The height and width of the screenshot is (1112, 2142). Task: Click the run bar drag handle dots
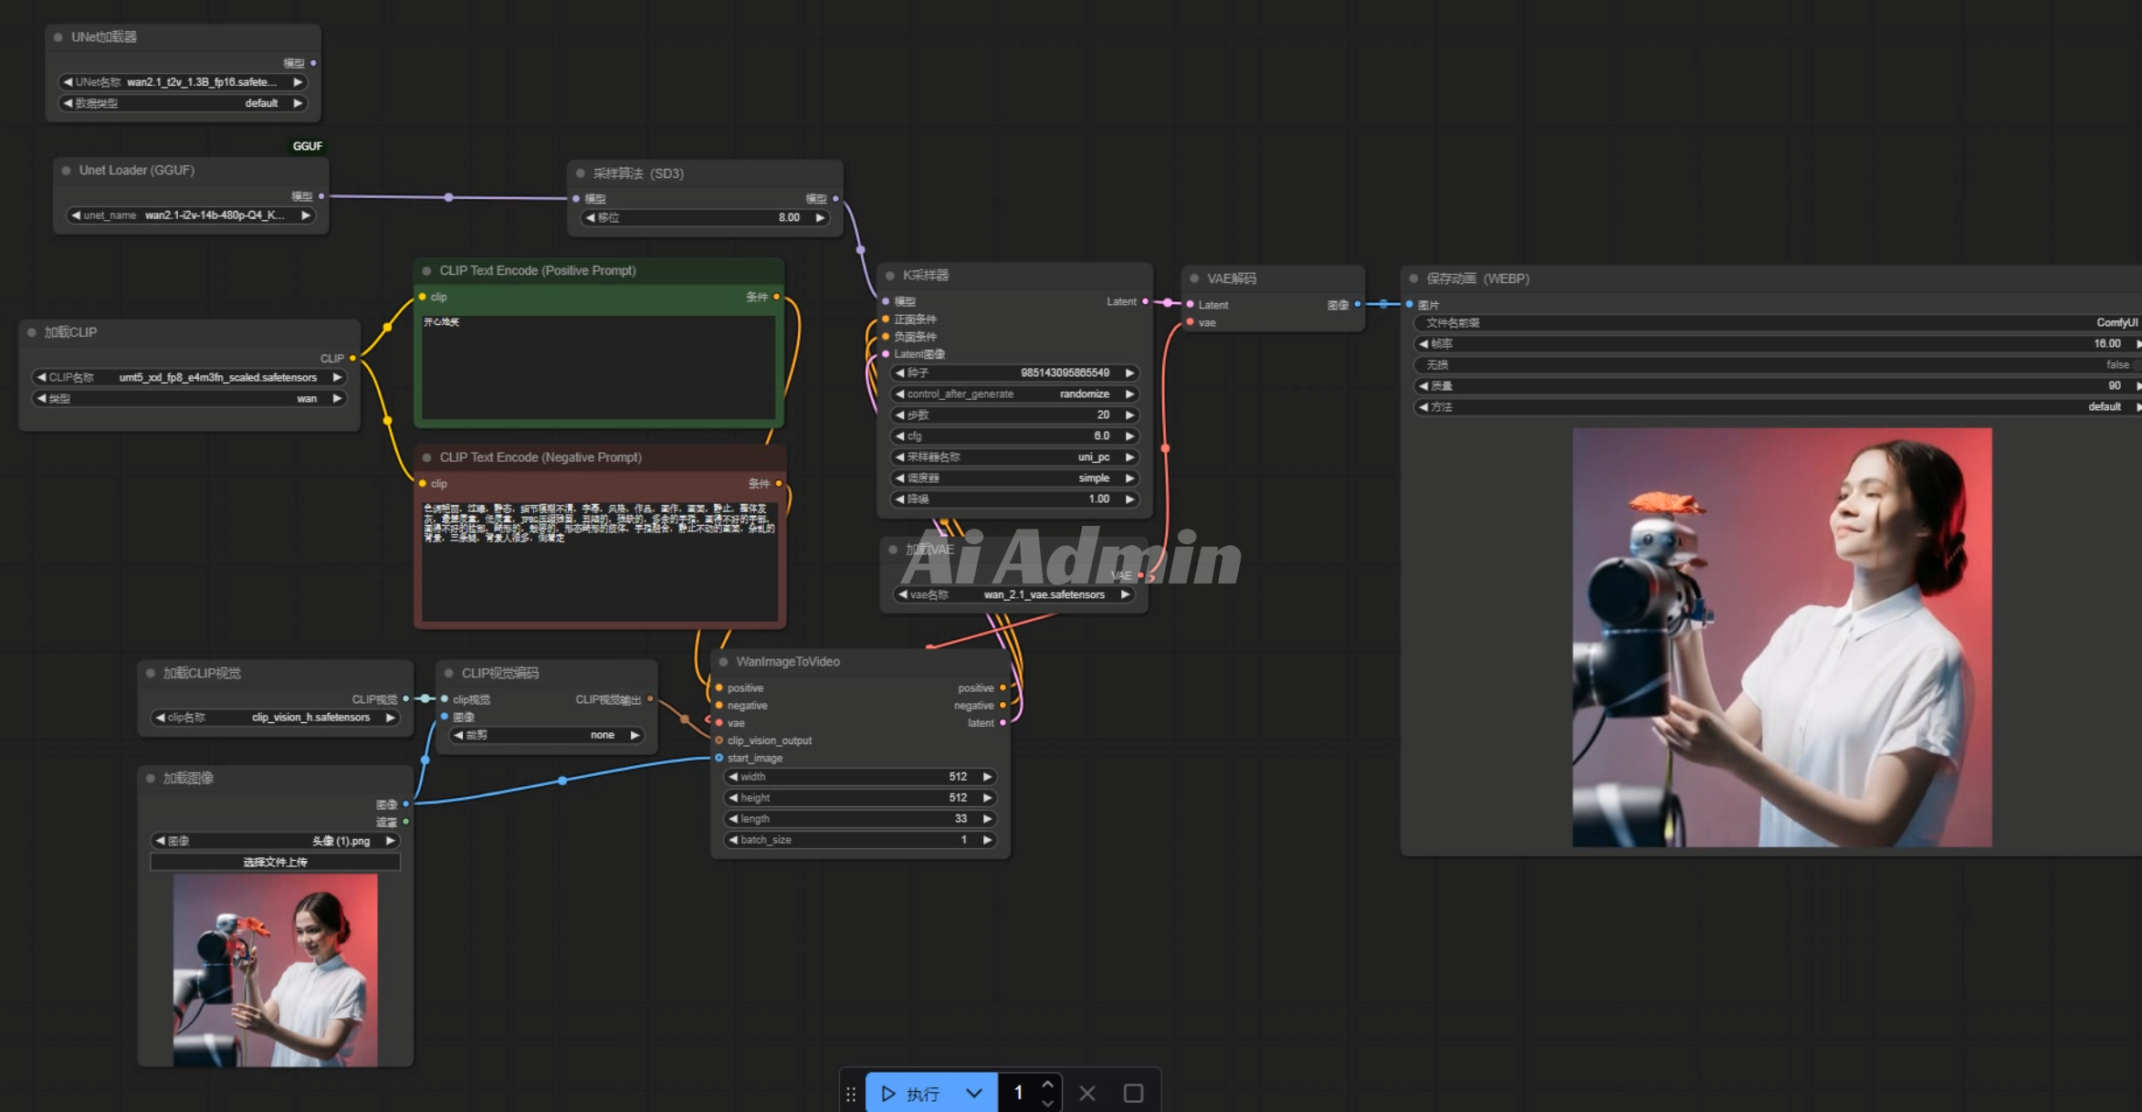click(851, 1093)
